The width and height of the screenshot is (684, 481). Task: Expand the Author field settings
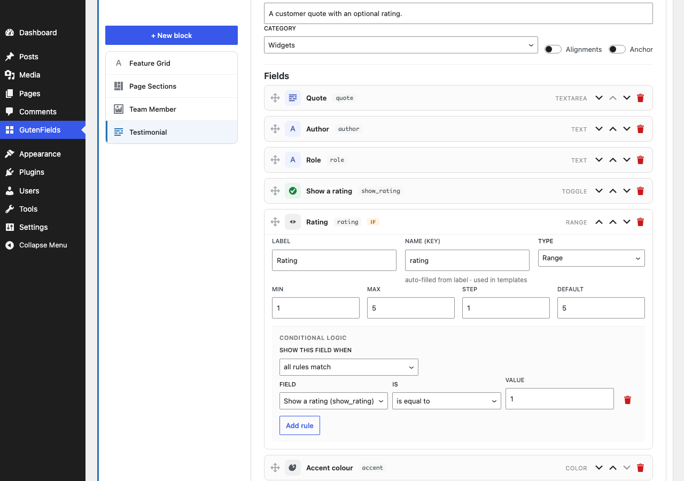[599, 129]
